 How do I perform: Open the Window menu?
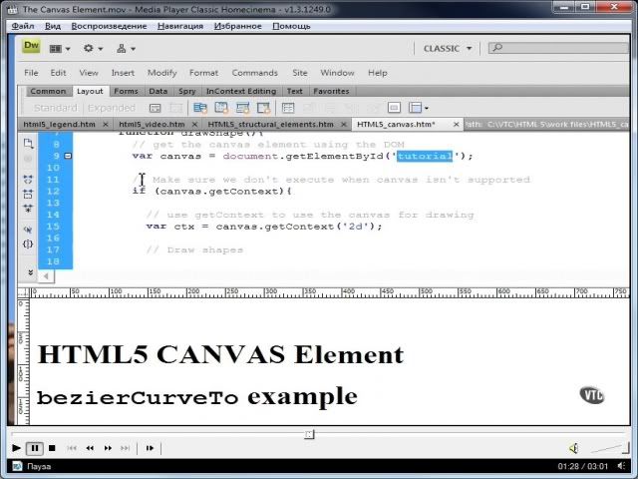pos(337,73)
